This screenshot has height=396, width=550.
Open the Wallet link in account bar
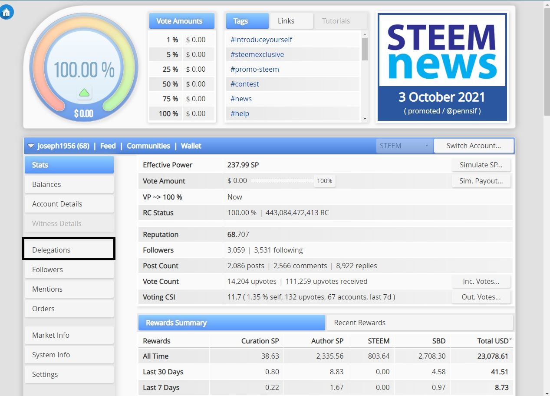[191, 146]
